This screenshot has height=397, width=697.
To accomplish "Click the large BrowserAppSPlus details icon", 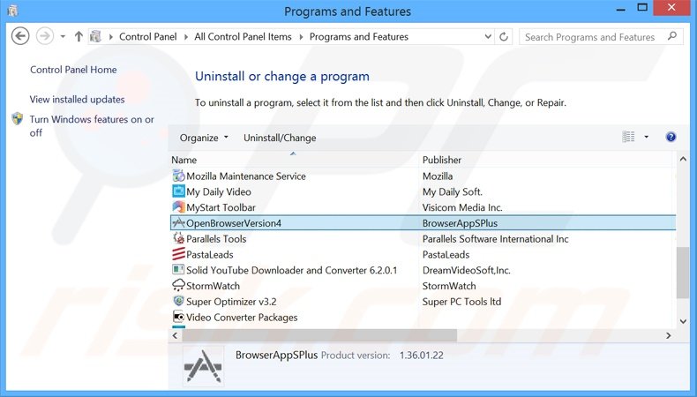I will pyautogui.click(x=203, y=367).
